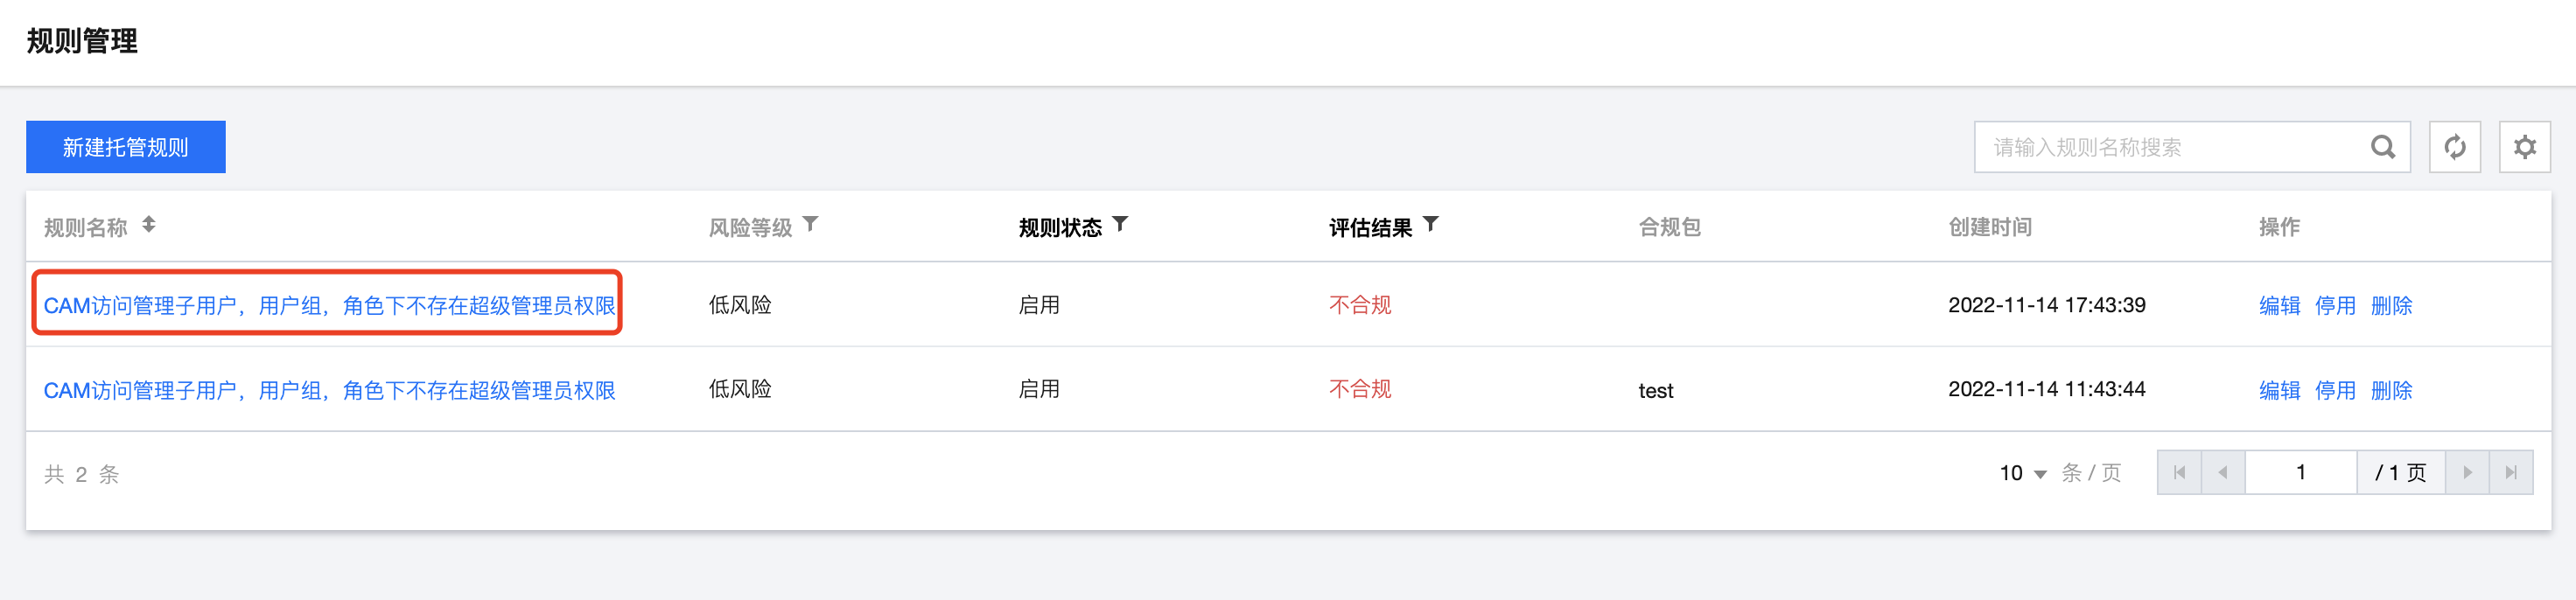The image size is (2576, 600).
Task: Delete (删除) the second rule
Action: pos(2391,390)
